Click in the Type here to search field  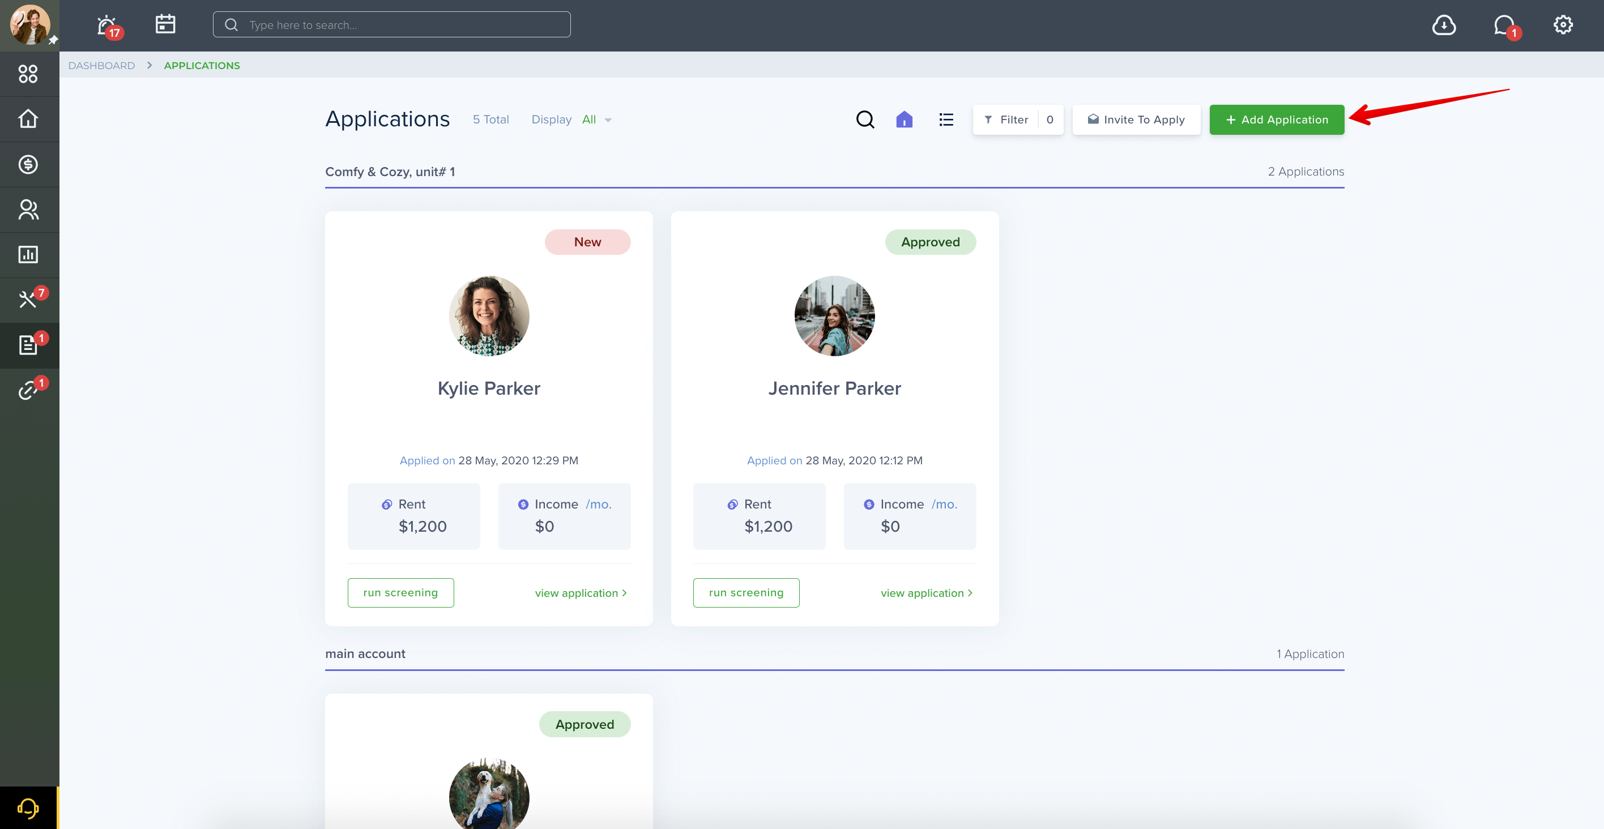tap(392, 25)
